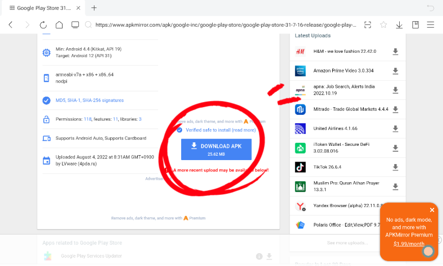Click the permissions lock icon
This screenshot has height=266, width=443.
coord(46,119)
